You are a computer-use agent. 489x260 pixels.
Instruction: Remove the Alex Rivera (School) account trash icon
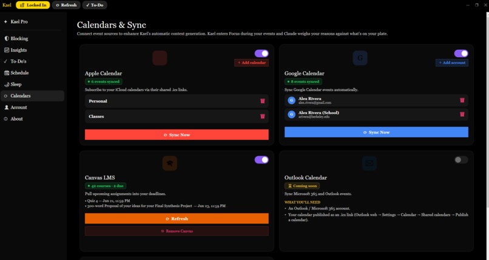(462, 114)
